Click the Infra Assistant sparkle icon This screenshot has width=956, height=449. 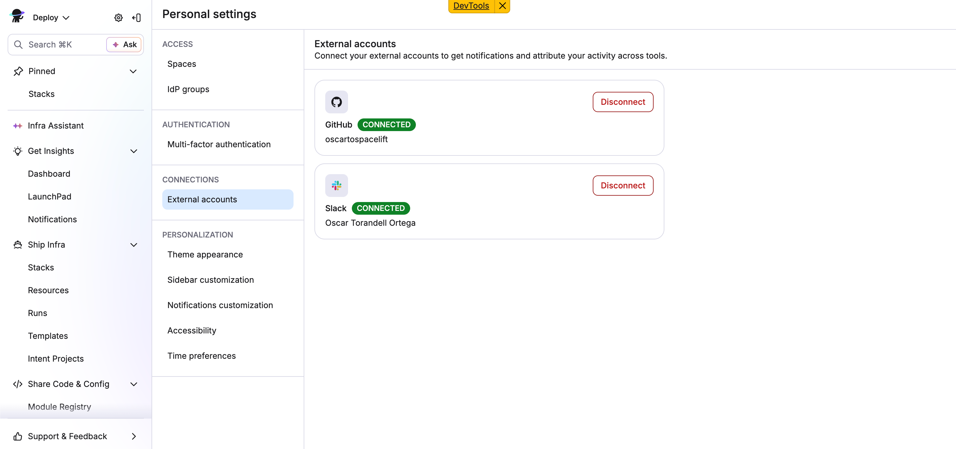point(17,126)
